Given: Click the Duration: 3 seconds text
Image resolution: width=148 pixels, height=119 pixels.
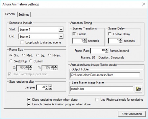Looking at the screenshot, I should click(111, 58).
